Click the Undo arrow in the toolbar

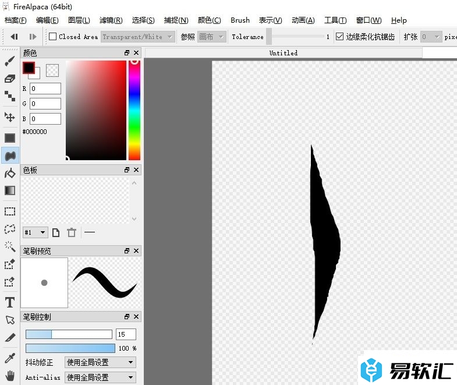pyautogui.click(x=14, y=37)
